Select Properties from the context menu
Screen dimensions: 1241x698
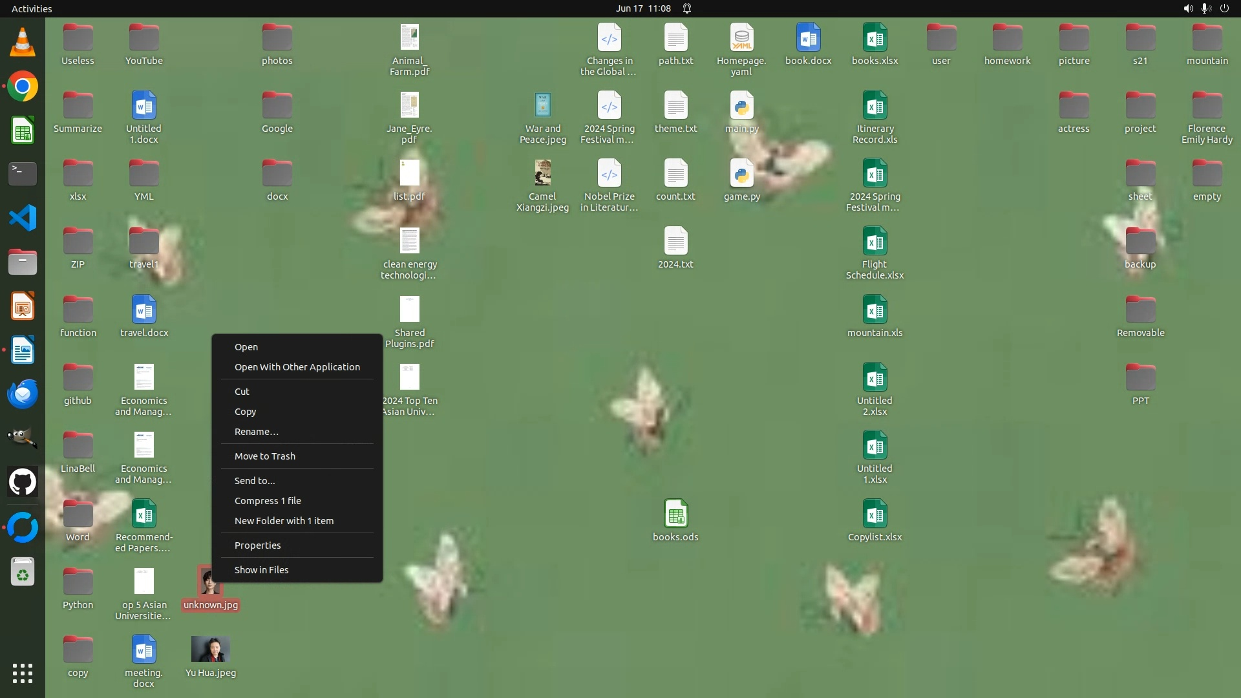pyautogui.click(x=257, y=545)
